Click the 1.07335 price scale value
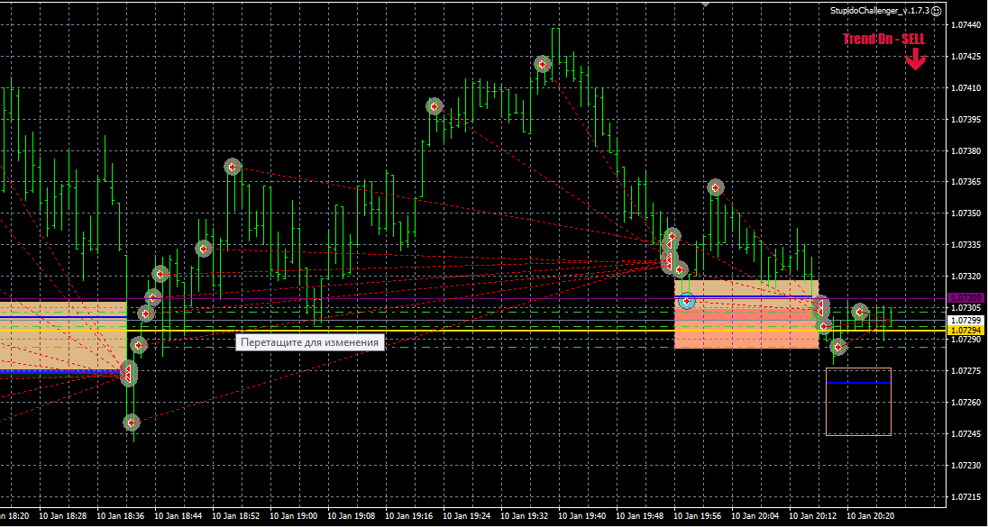 [966, 245]
